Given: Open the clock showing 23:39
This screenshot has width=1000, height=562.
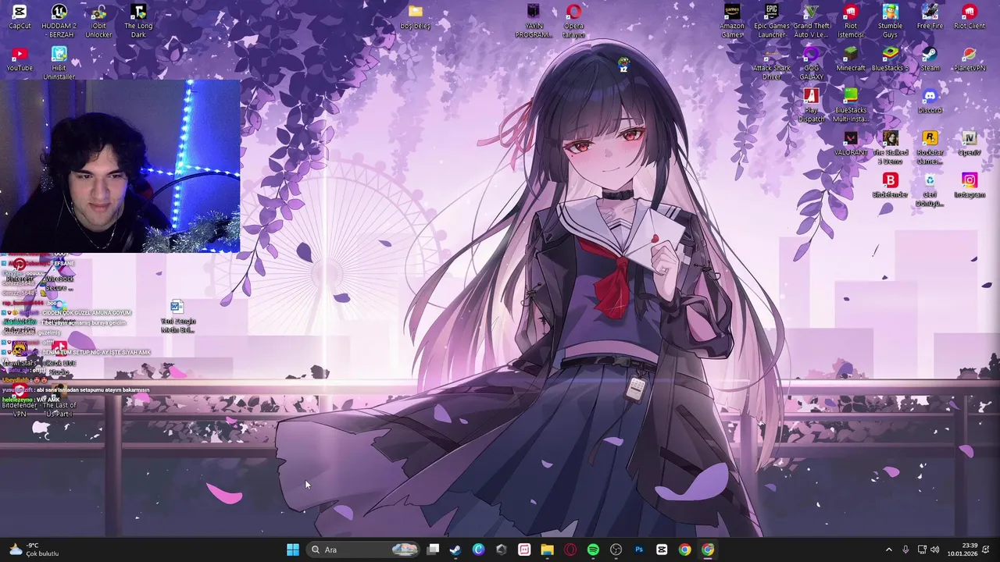Looking at the screenshot, I should [962, 550].
